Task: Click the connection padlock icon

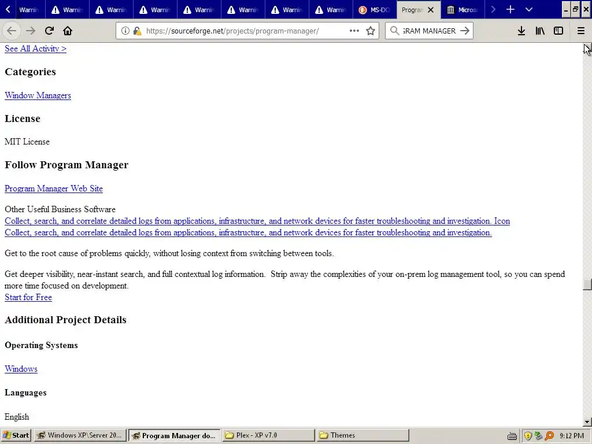Action: 138,31
